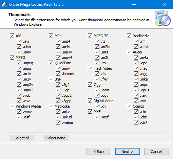Toggle the Windows Media group checkbox
Screen dimensions: 173x159
coord(12,106)
